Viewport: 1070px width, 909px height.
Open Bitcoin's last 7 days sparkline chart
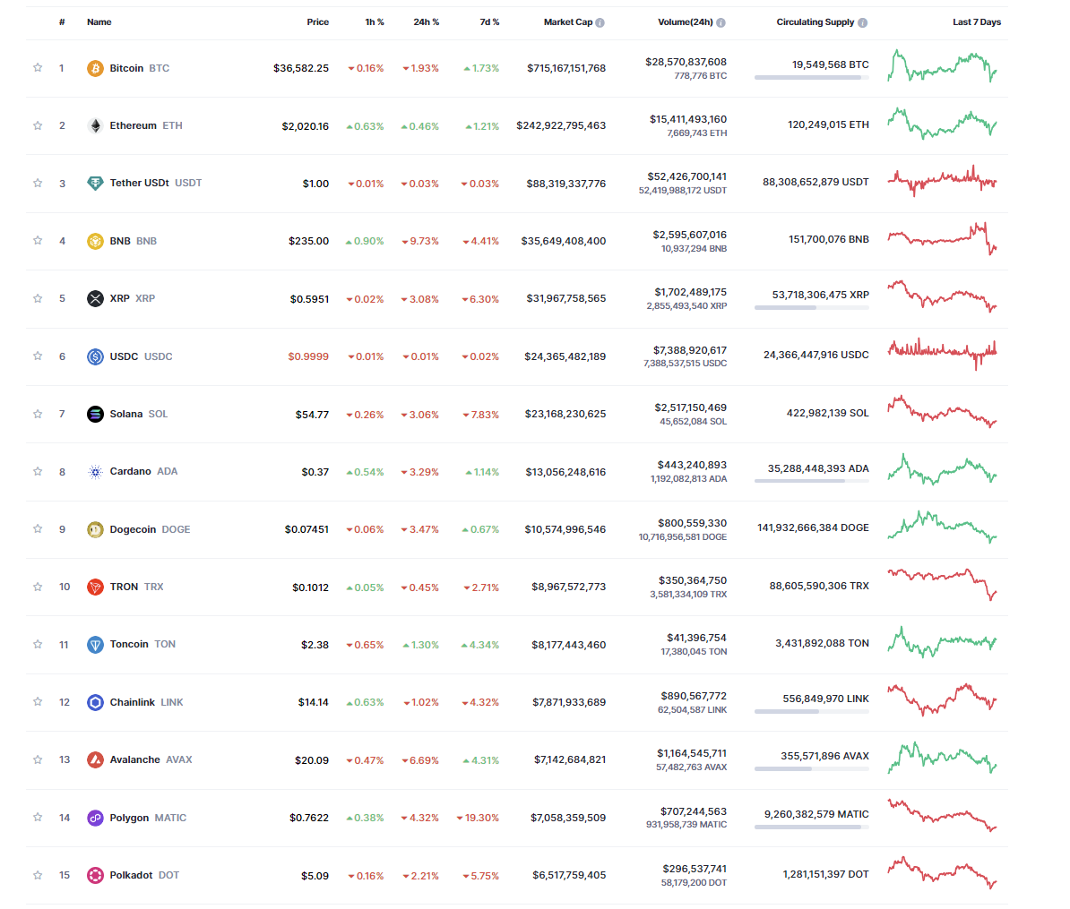point(942,66)
